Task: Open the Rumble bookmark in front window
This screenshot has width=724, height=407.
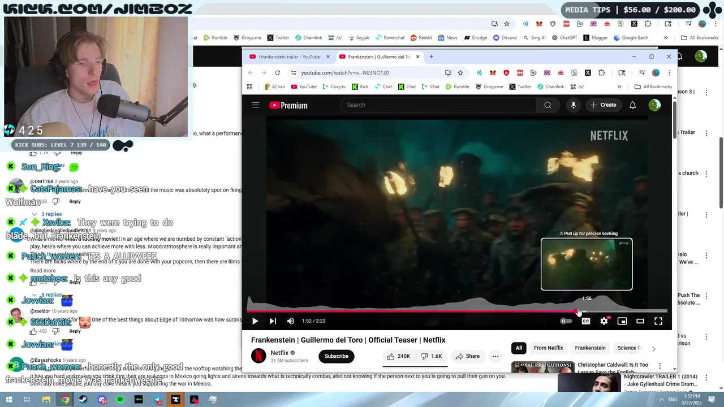Action: (458, 86)
